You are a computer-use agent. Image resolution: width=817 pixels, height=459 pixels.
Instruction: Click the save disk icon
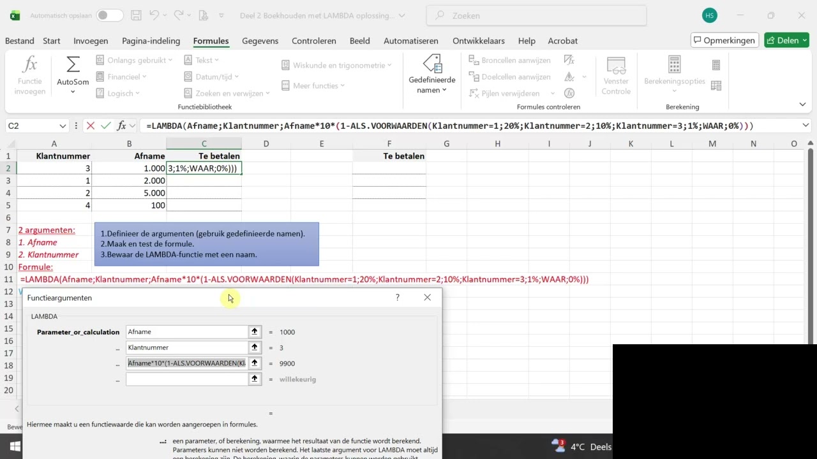tap(136, 15)
